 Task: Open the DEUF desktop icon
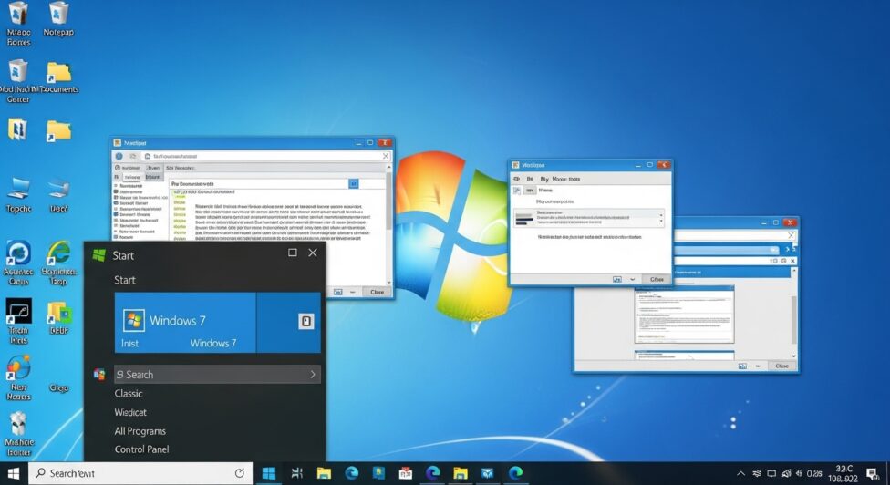click(58, 317)
